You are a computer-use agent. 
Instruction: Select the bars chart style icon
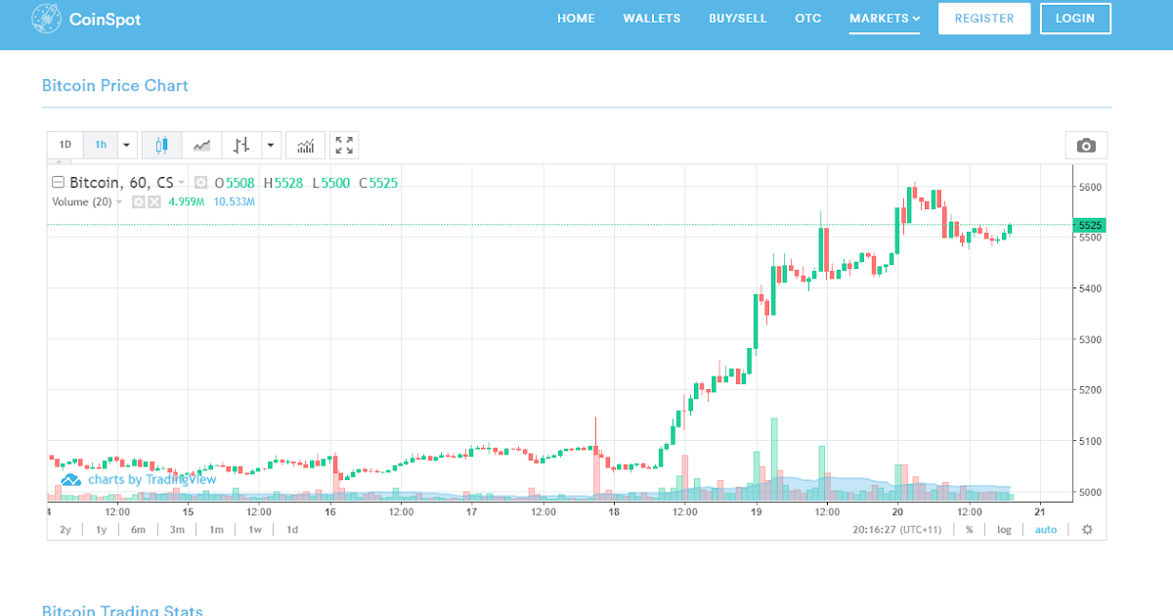[x=240, y=146]
